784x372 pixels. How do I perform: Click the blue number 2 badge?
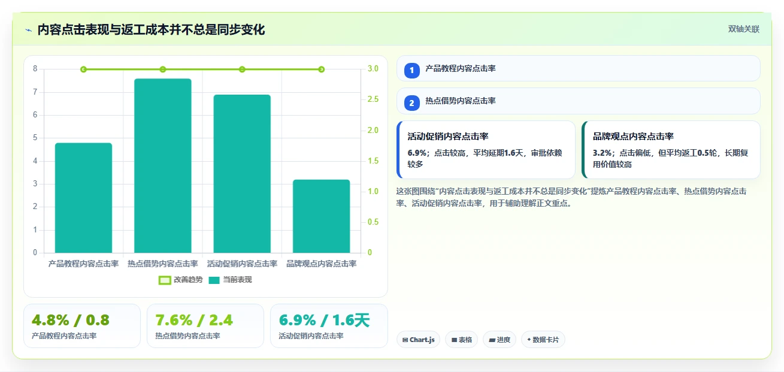pos(412,103)
